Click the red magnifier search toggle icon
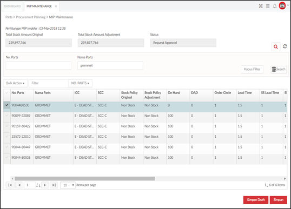 276,46
